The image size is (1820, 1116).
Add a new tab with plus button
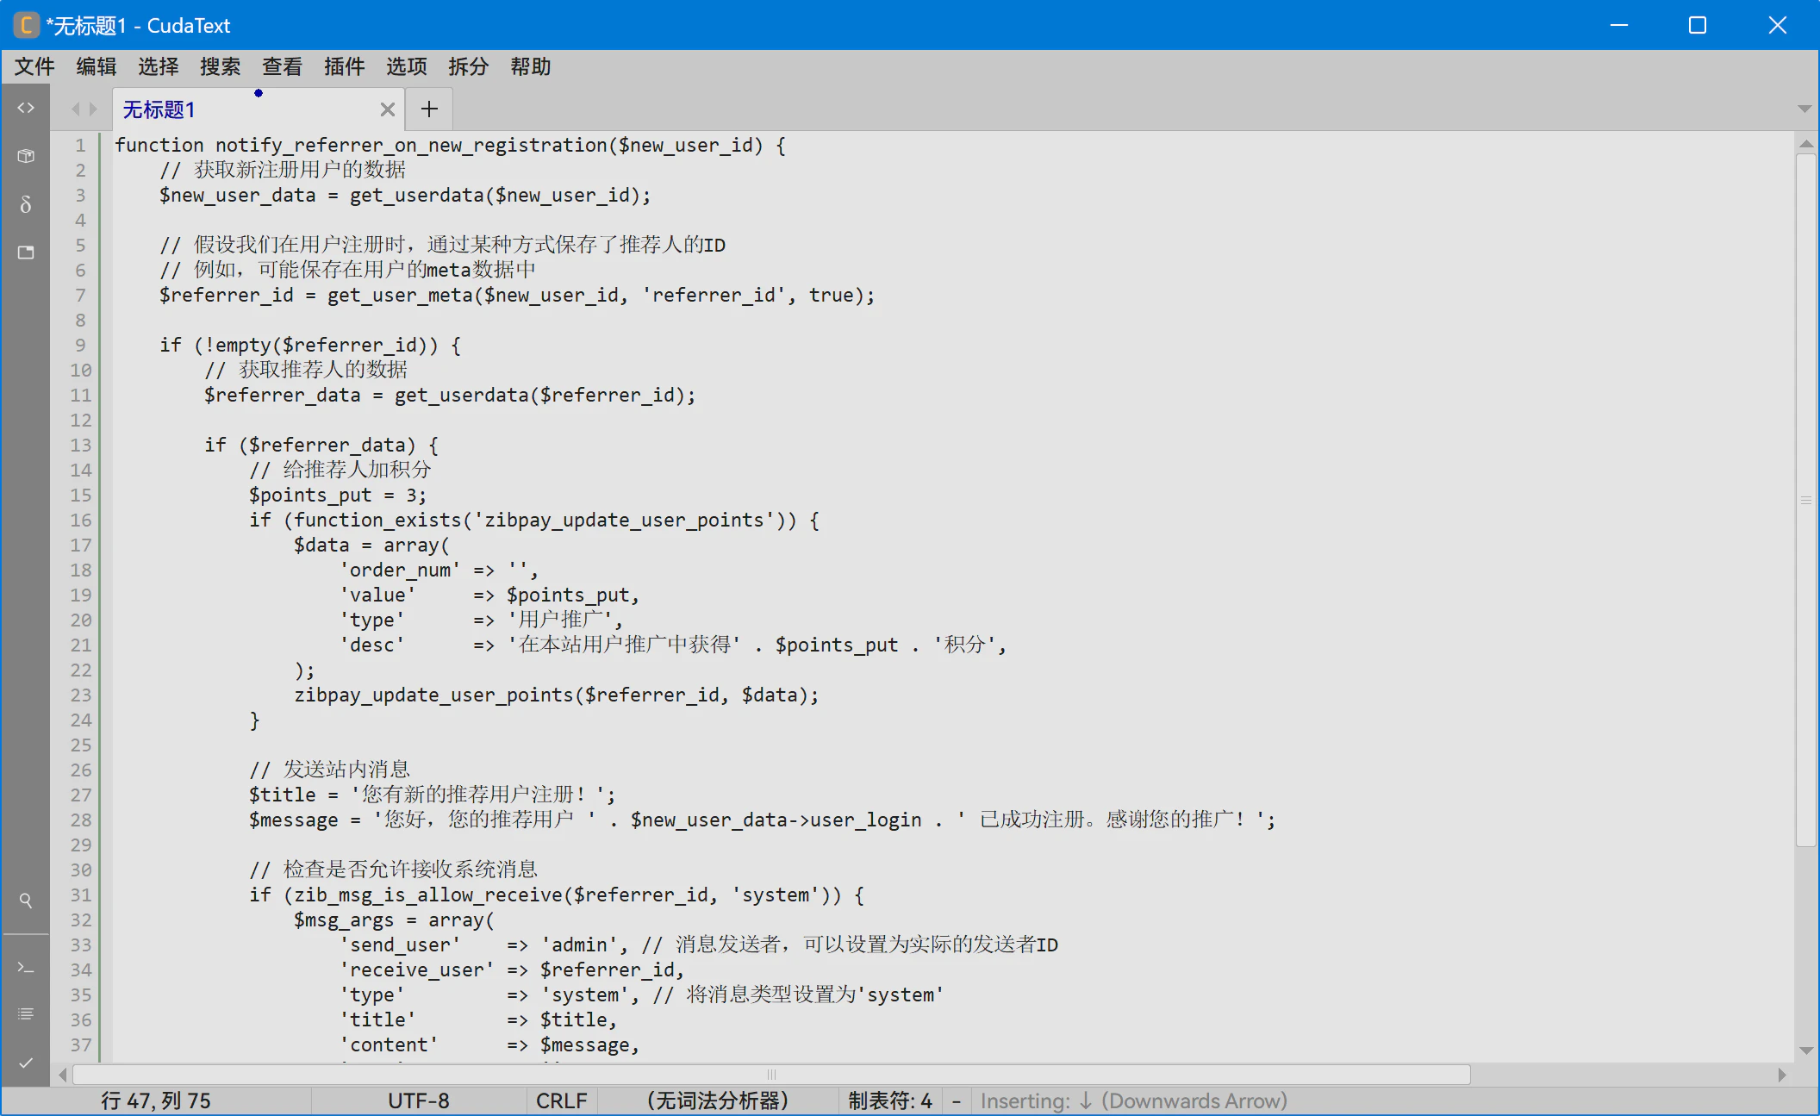pyautogui.click(x=429, y=109)
